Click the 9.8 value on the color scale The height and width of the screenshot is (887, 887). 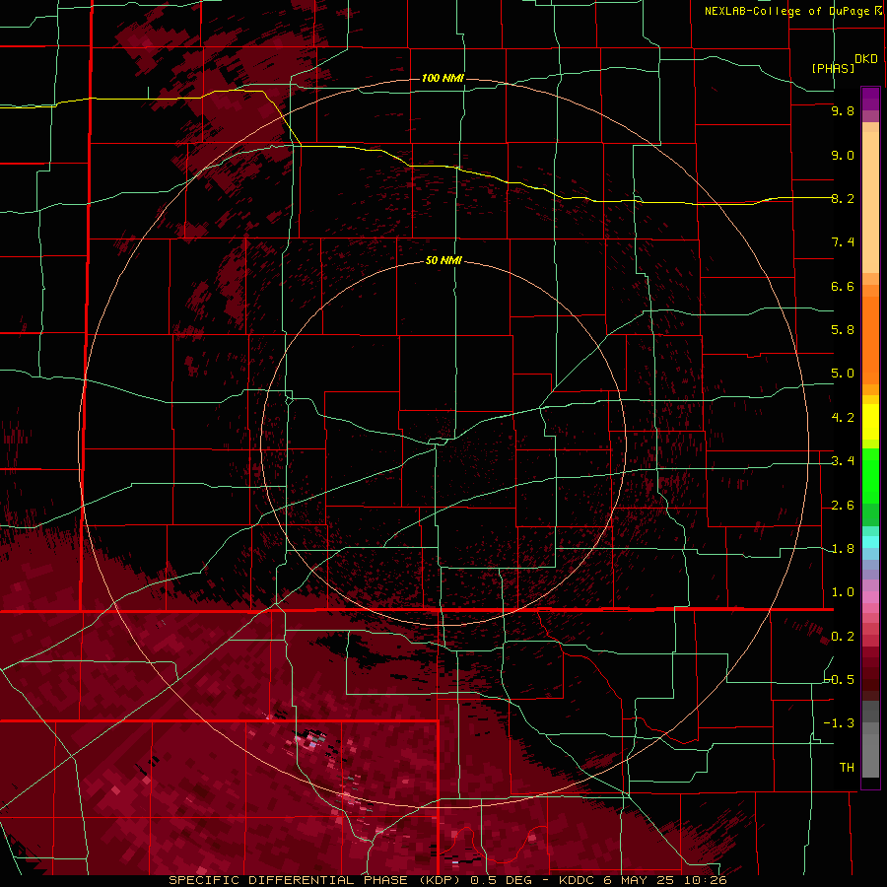(843, 111)
